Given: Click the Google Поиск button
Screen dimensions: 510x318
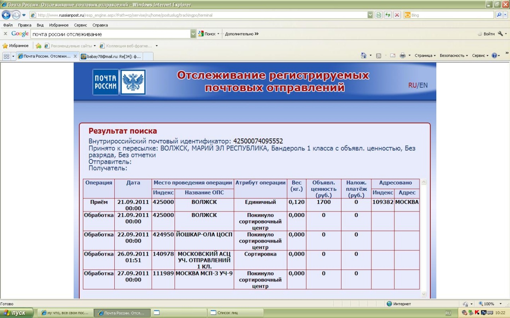Looking at the screenshot, I should [209, 34].
